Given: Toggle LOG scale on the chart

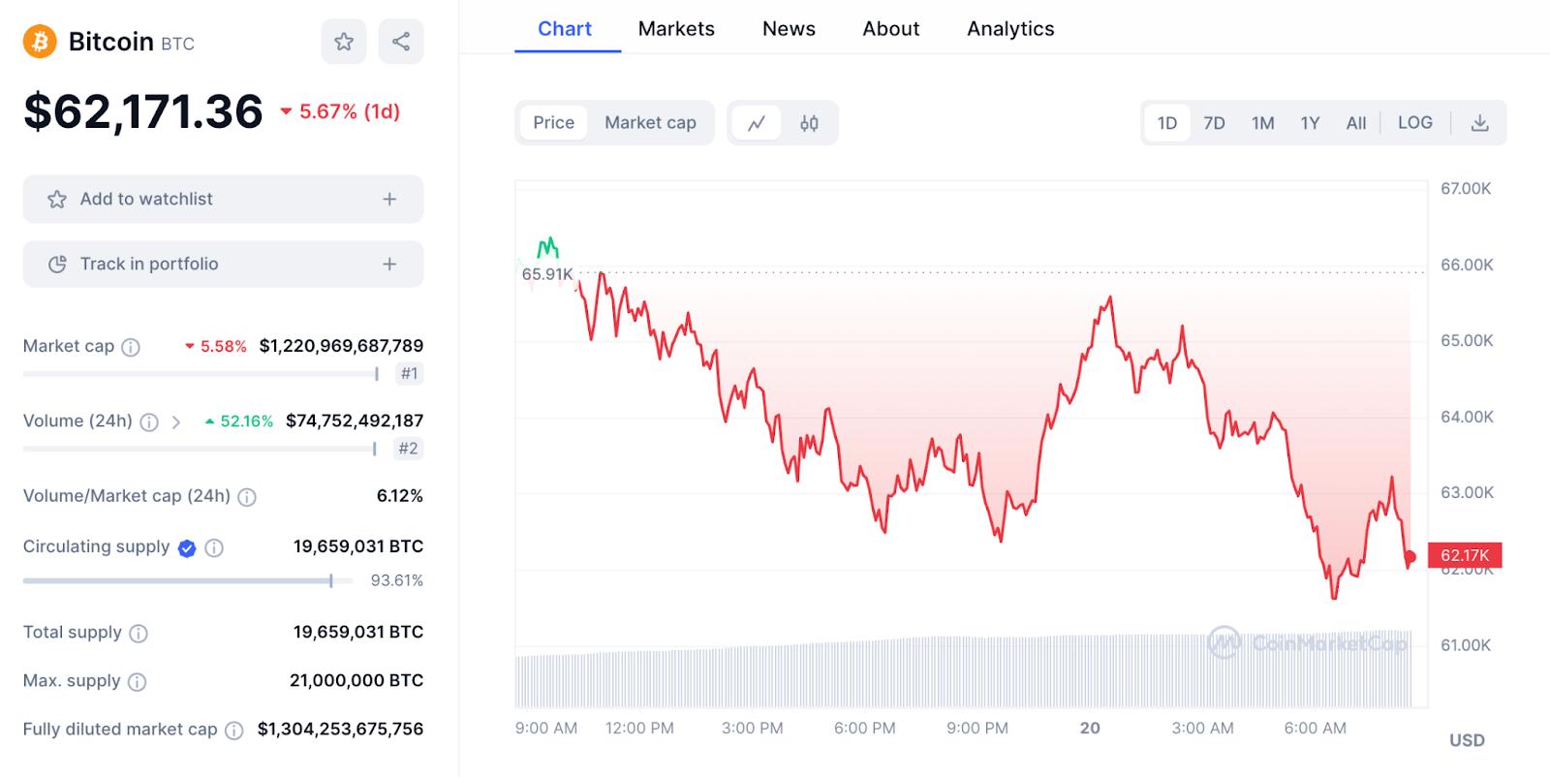Looking at the screenshot, I should click(x=1414, y=123).
